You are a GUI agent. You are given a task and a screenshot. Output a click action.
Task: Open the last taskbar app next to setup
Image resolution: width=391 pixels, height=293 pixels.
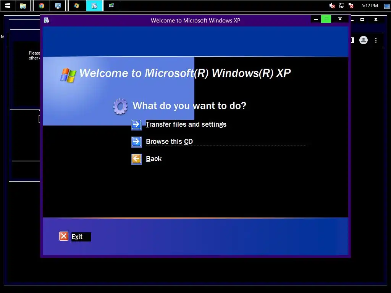pyautogui.click(x=111, y=5)
